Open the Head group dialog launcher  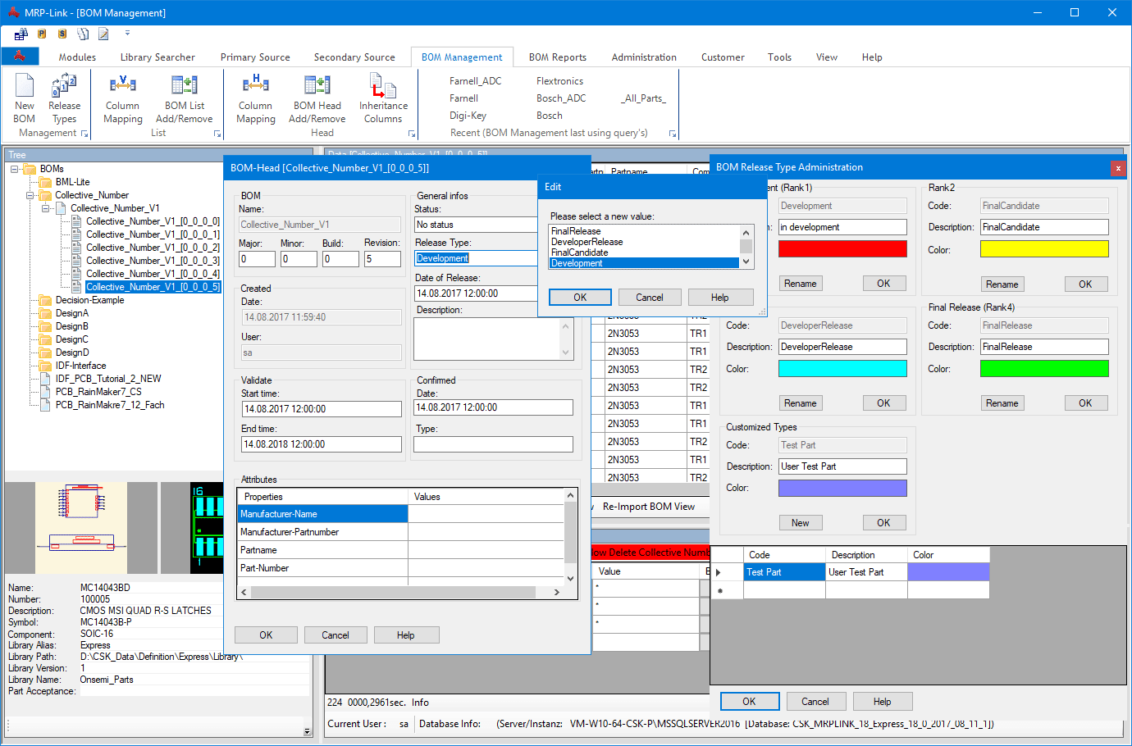(x=412, y=134)
